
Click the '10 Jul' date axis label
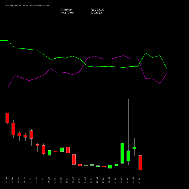(x=73, y=180)
